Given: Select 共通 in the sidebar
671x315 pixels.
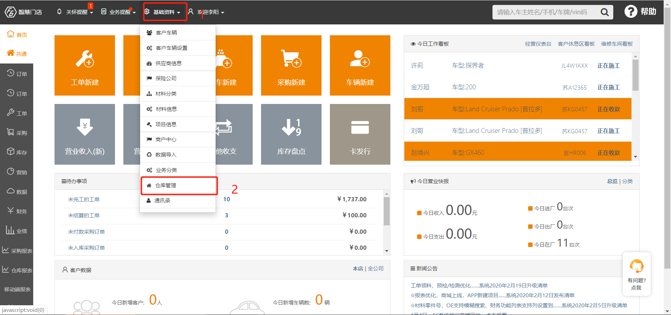Looking at the screenshot, I should click(17, 53).
